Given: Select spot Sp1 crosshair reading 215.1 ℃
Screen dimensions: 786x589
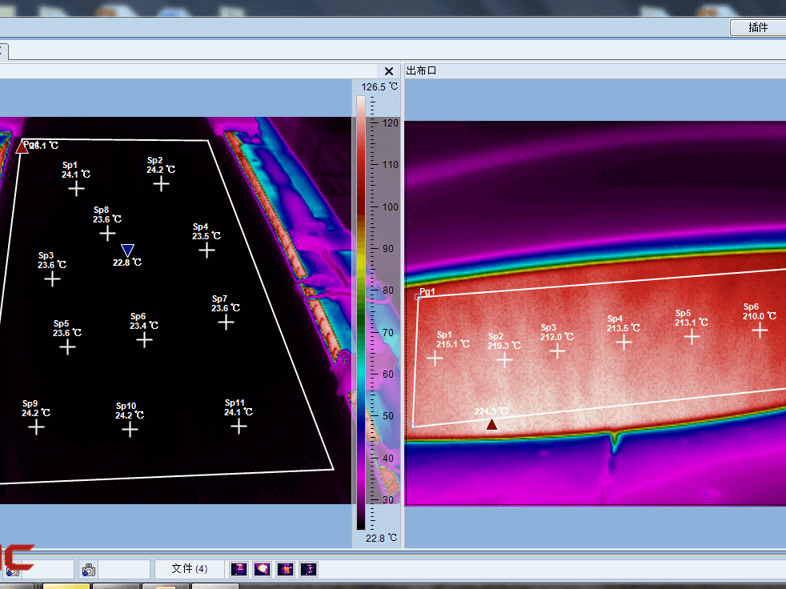Looking at the screenshot, I should tap(435, 358).
